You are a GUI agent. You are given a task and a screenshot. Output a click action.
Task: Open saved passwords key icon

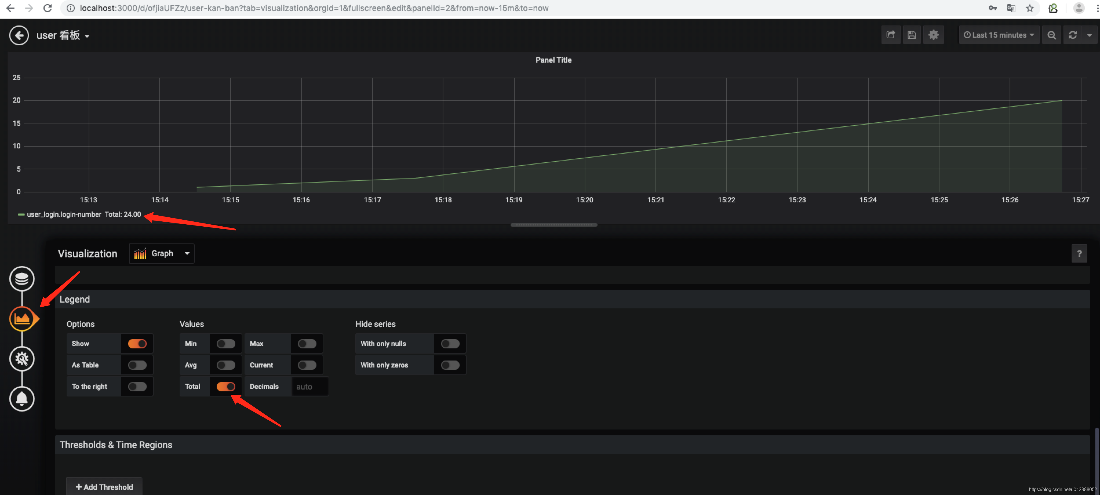point(992,8)
